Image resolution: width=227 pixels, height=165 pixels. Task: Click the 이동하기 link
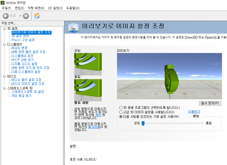194,112
